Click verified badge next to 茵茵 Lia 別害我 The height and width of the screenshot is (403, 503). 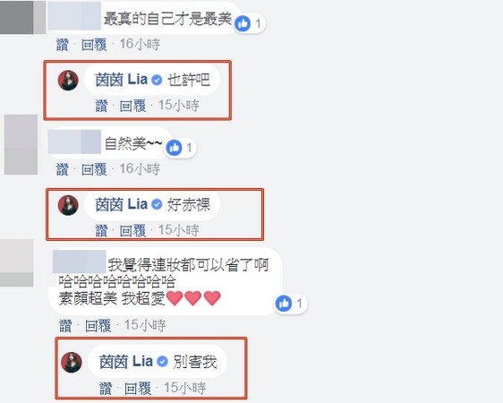click(162, 362)
